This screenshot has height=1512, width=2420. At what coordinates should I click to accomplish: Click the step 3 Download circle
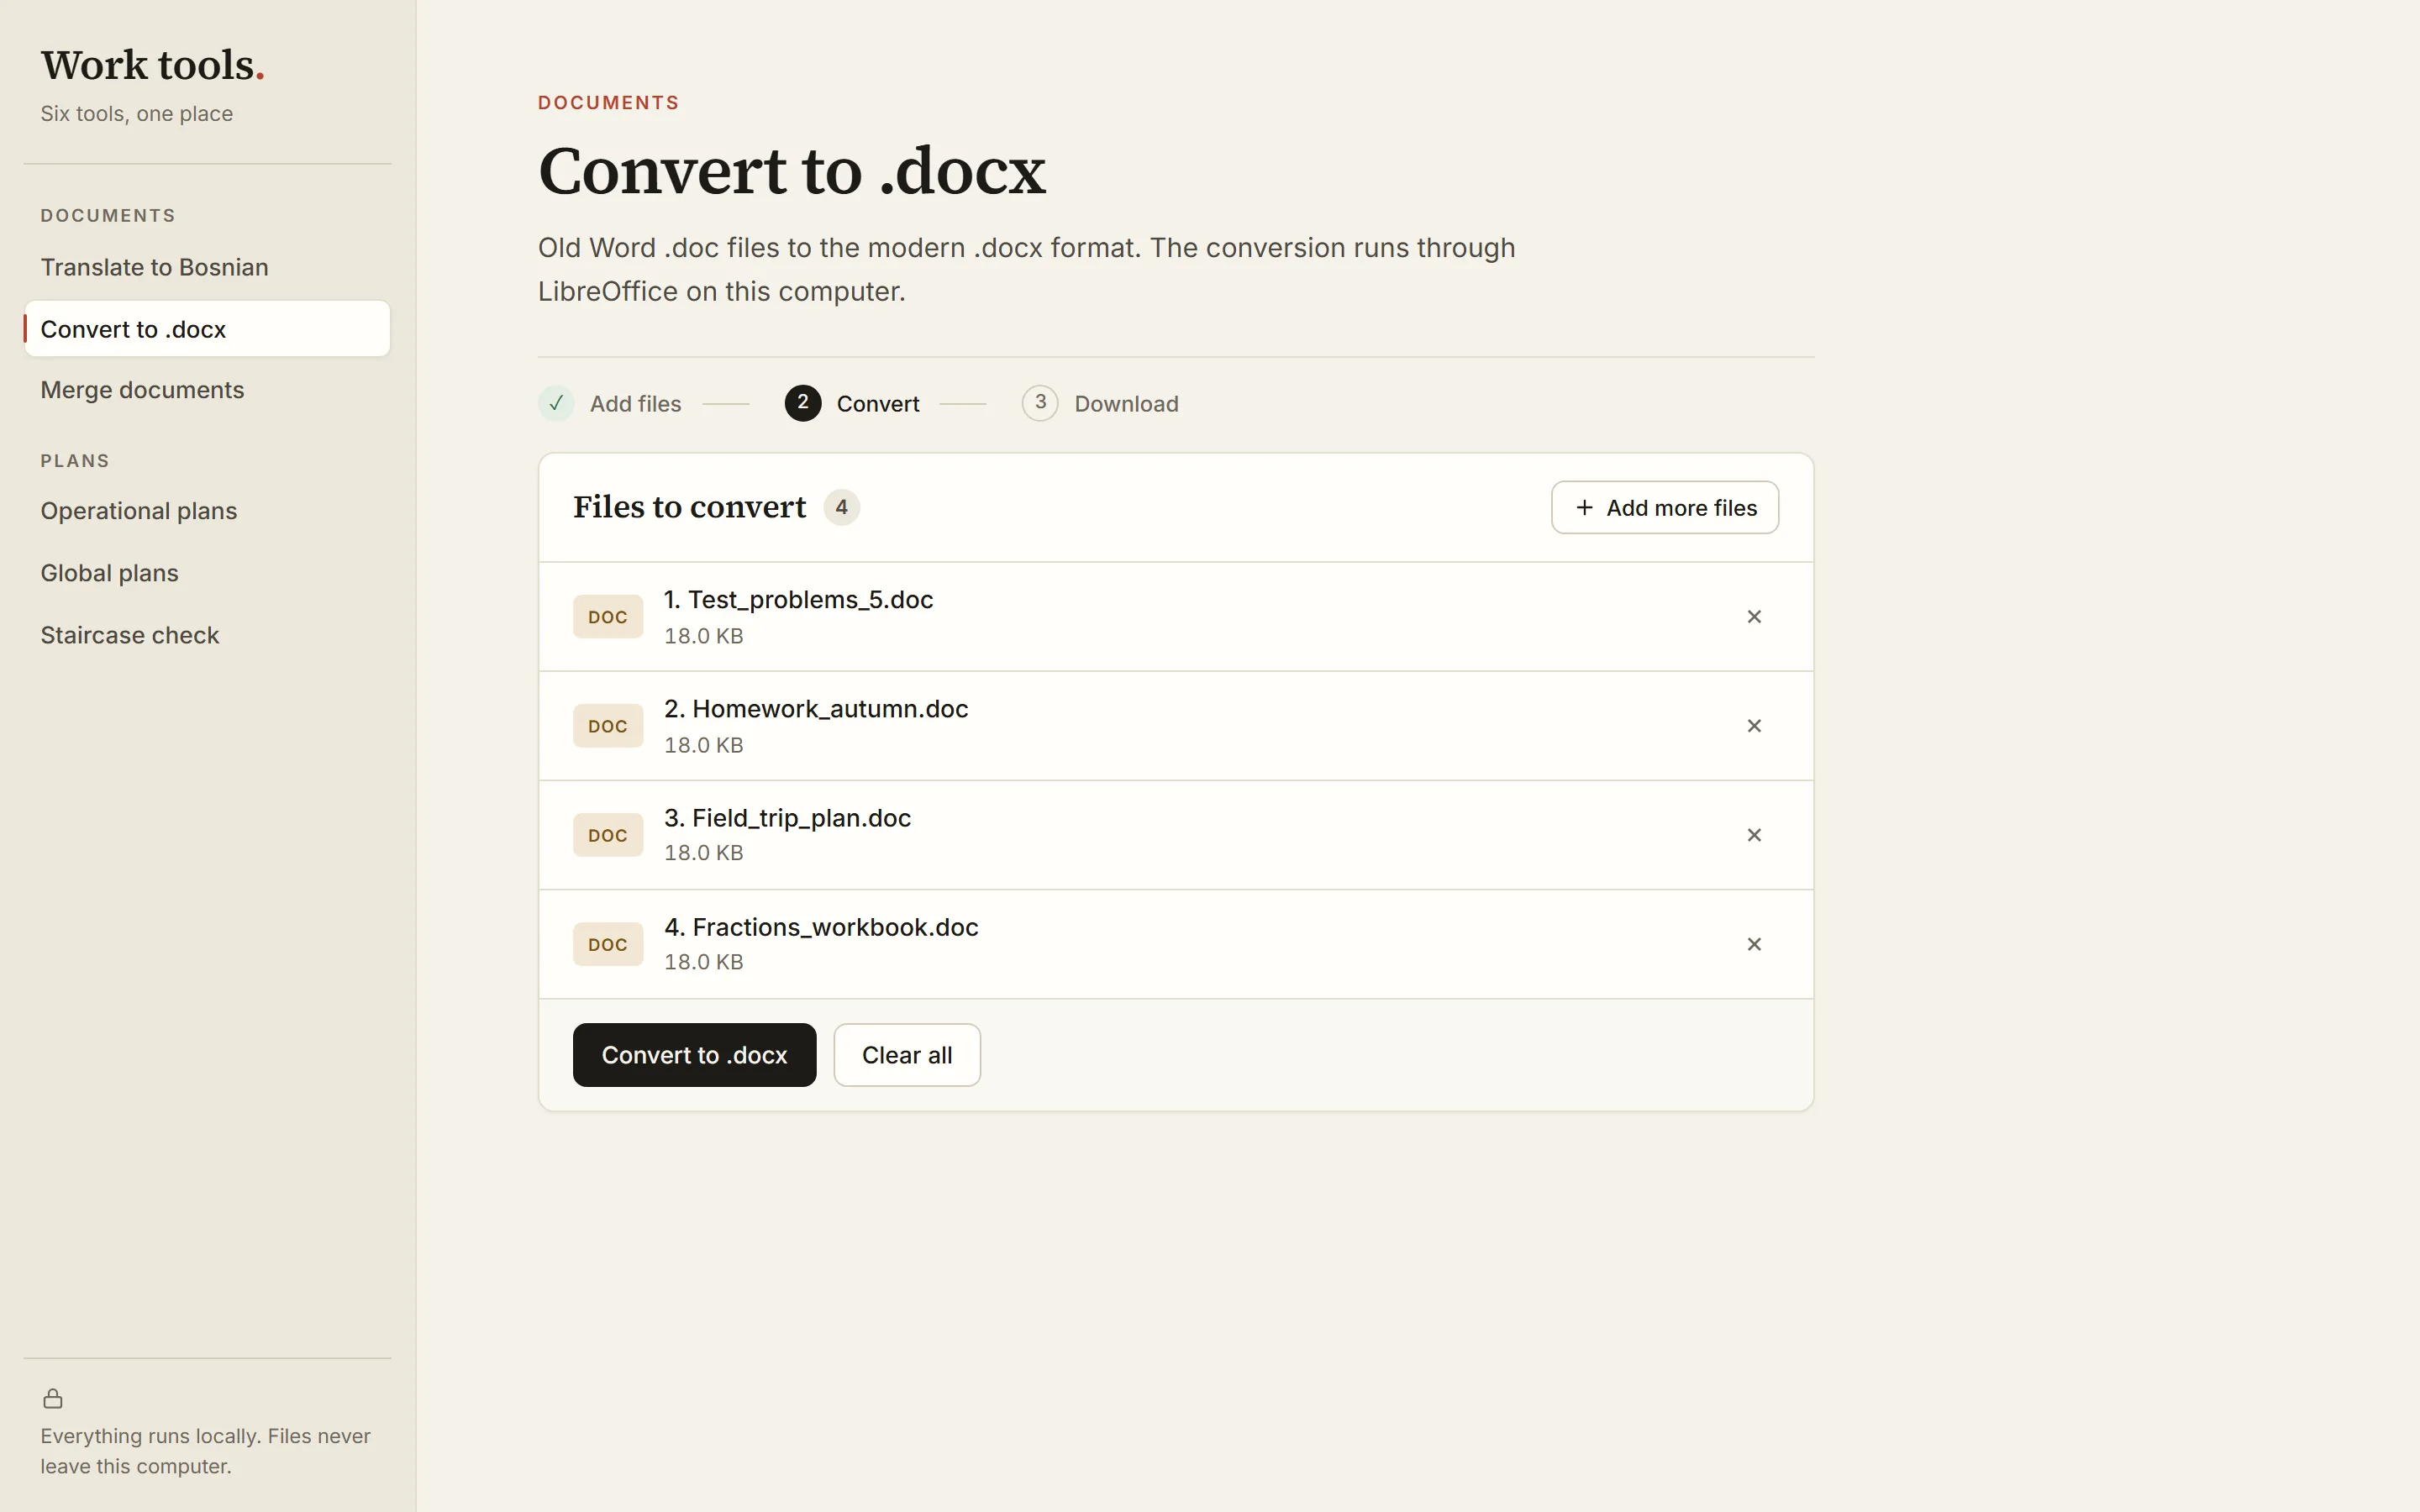pyautogui.click(x=1040, y=403)
